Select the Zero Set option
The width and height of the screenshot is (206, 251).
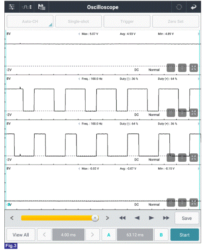(x=176, y=22)
